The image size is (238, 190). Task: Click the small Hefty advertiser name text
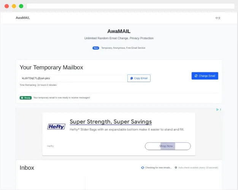click(51, 146)
